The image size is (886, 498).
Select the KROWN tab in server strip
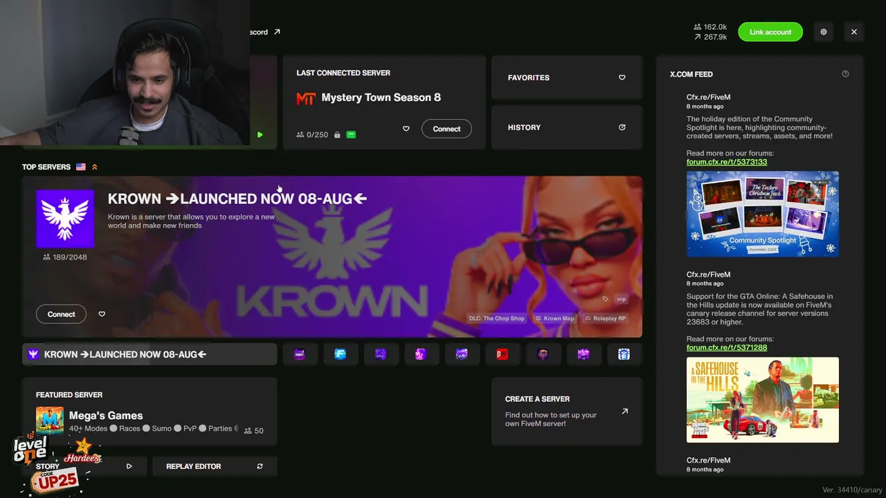click(x=150, y=354)
